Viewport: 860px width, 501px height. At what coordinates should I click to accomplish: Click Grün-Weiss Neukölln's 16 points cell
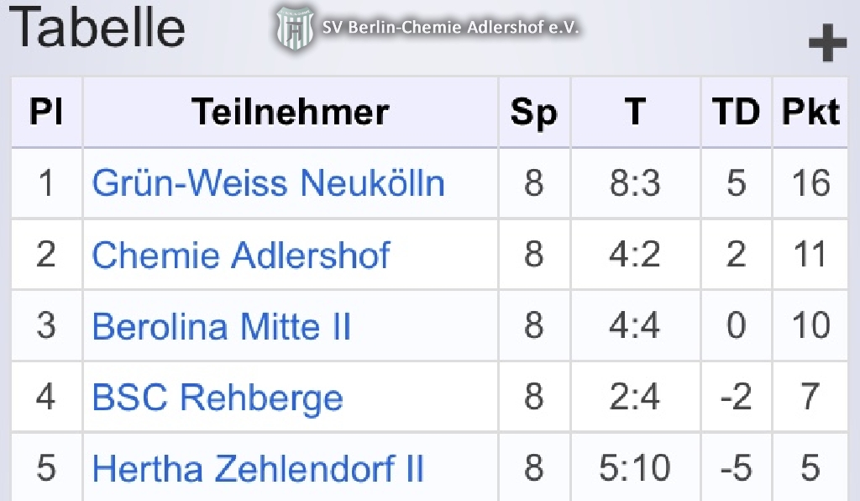pyautogui.click(x=810, y=183)
